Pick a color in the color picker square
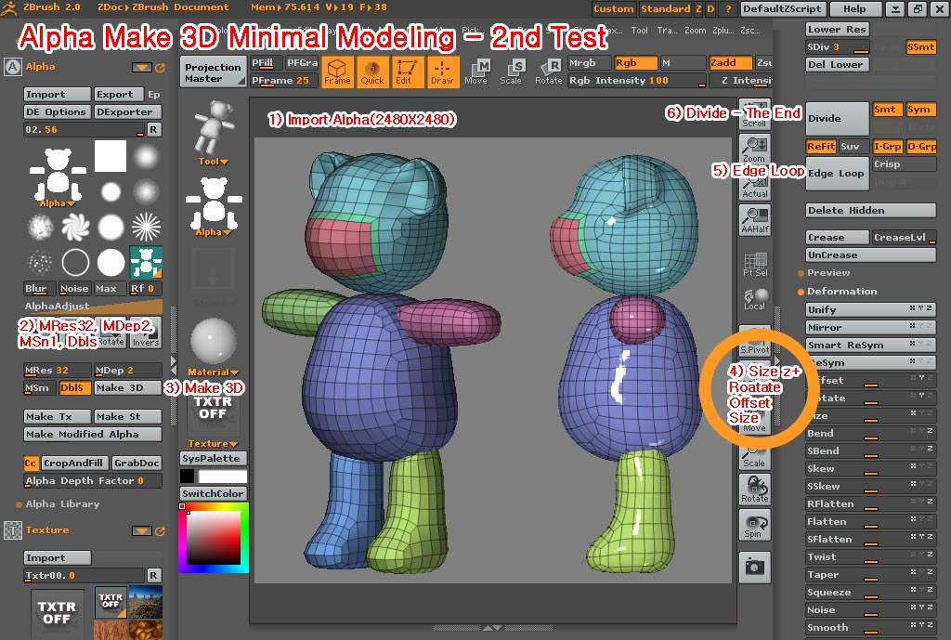This screenshot has height=640, width=951. click(x=214, y=538)
